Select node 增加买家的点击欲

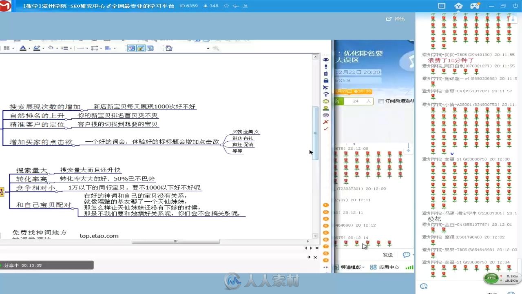[41, 142]
